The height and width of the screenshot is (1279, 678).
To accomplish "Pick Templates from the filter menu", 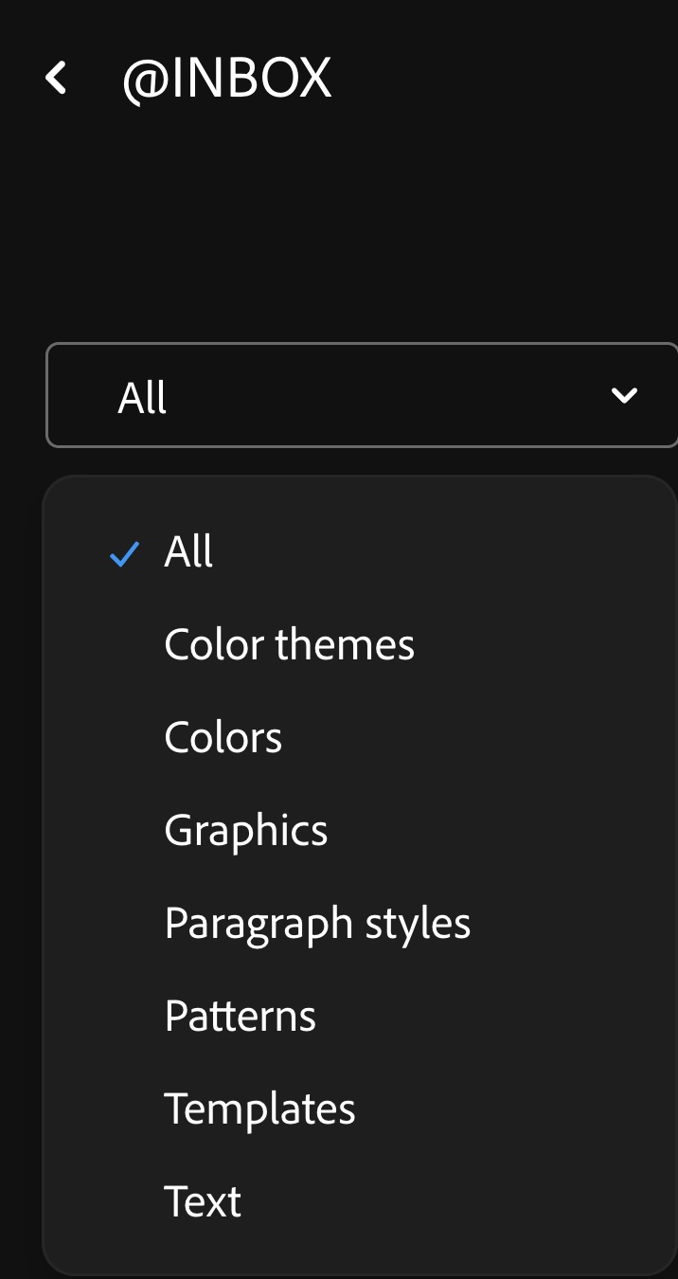I will tap(259, 1109).
